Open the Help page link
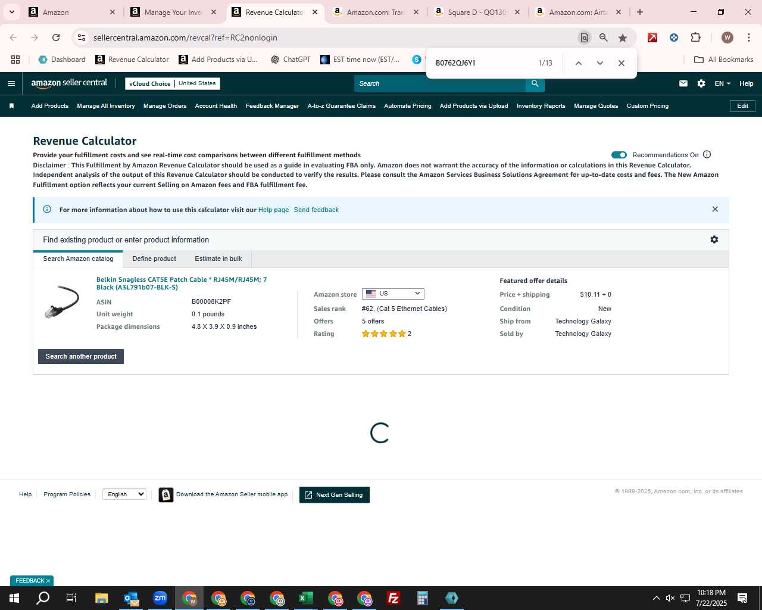 click(273, 210)
